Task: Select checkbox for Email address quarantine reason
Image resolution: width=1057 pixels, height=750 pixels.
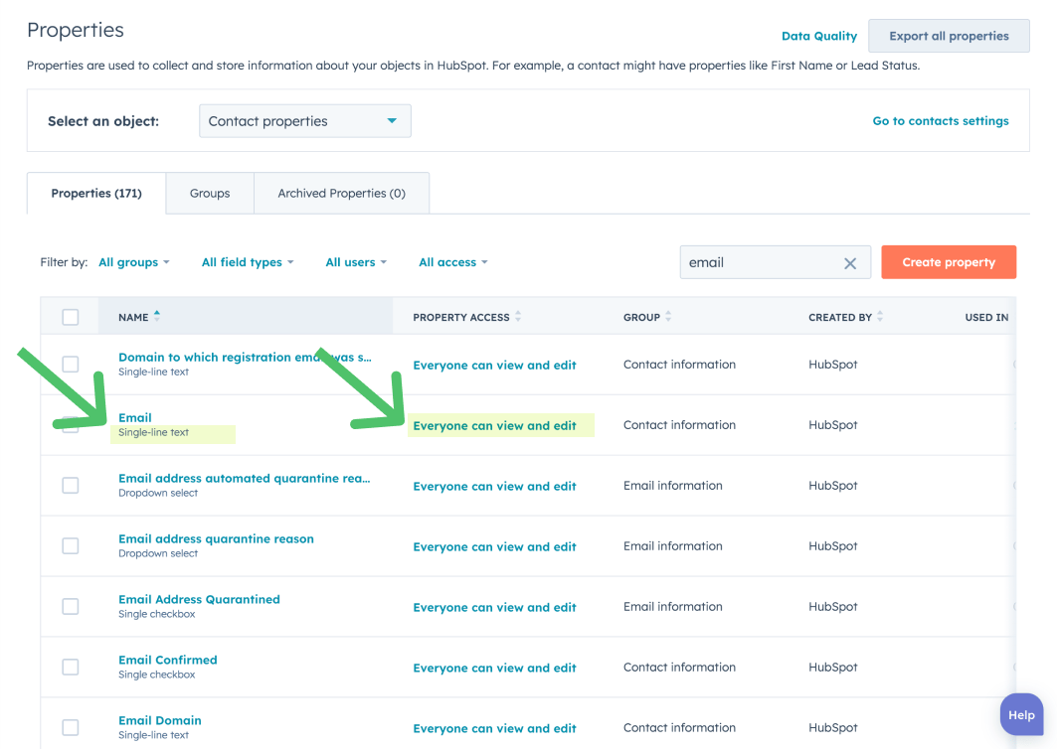Action: (x=71, y=546)
